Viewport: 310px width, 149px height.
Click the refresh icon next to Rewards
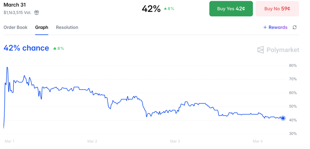pyautogui.click(x=294, y=27)
